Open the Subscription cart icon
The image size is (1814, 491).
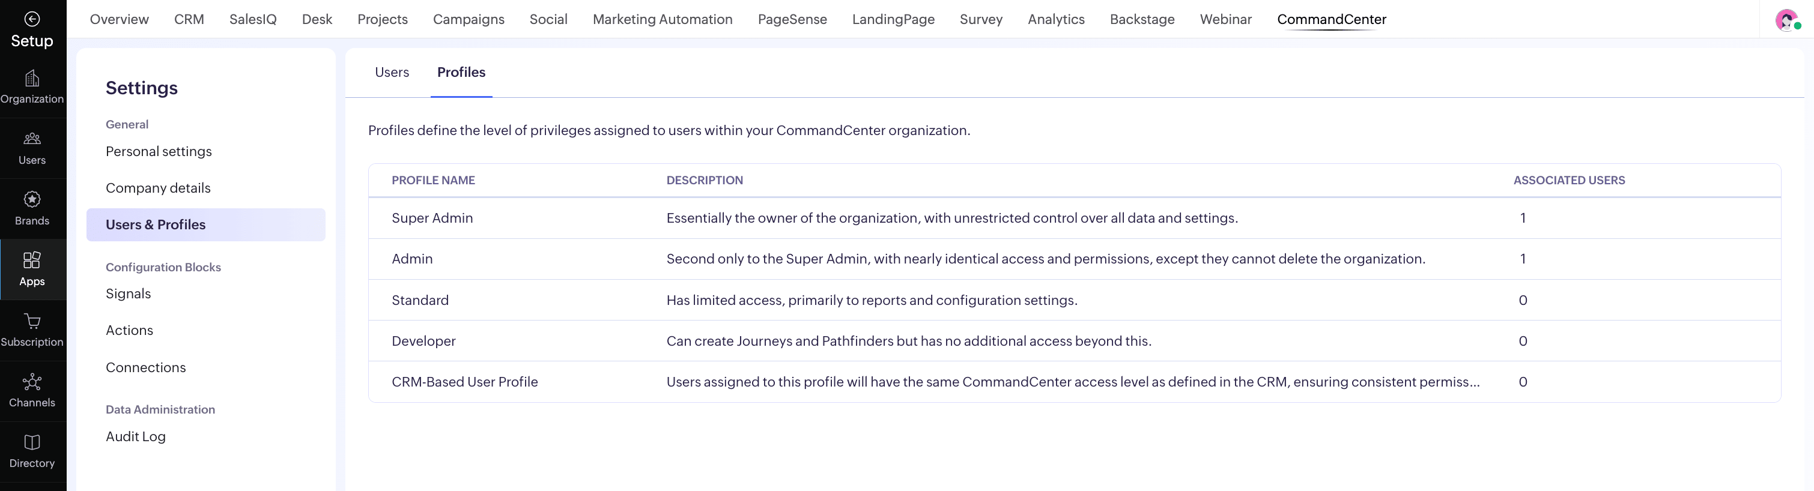point(32,322)
